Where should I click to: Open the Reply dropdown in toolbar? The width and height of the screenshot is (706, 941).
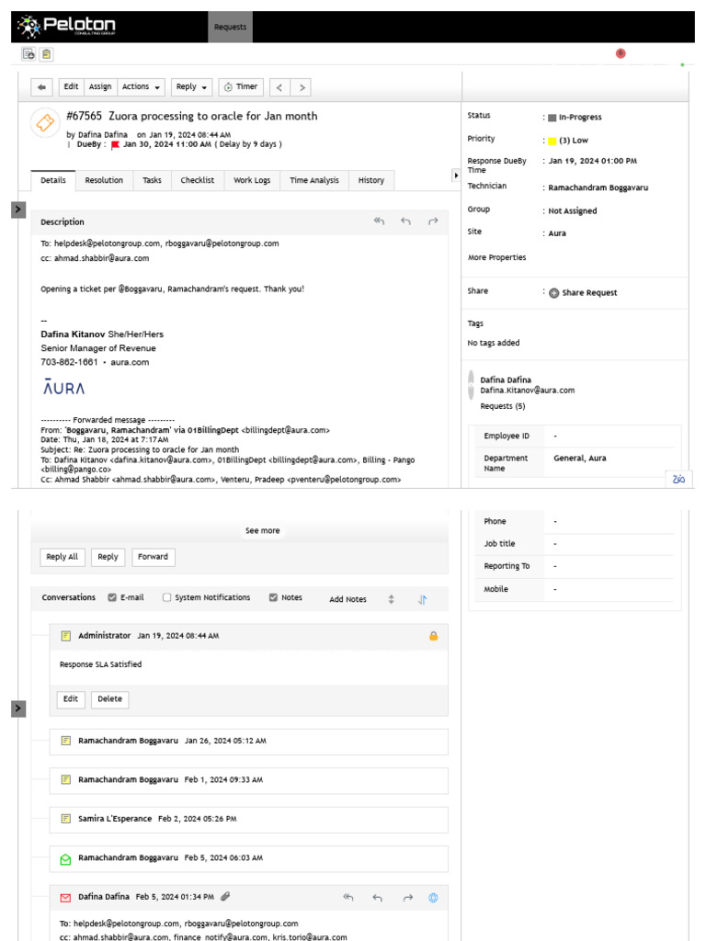(191, 87)
